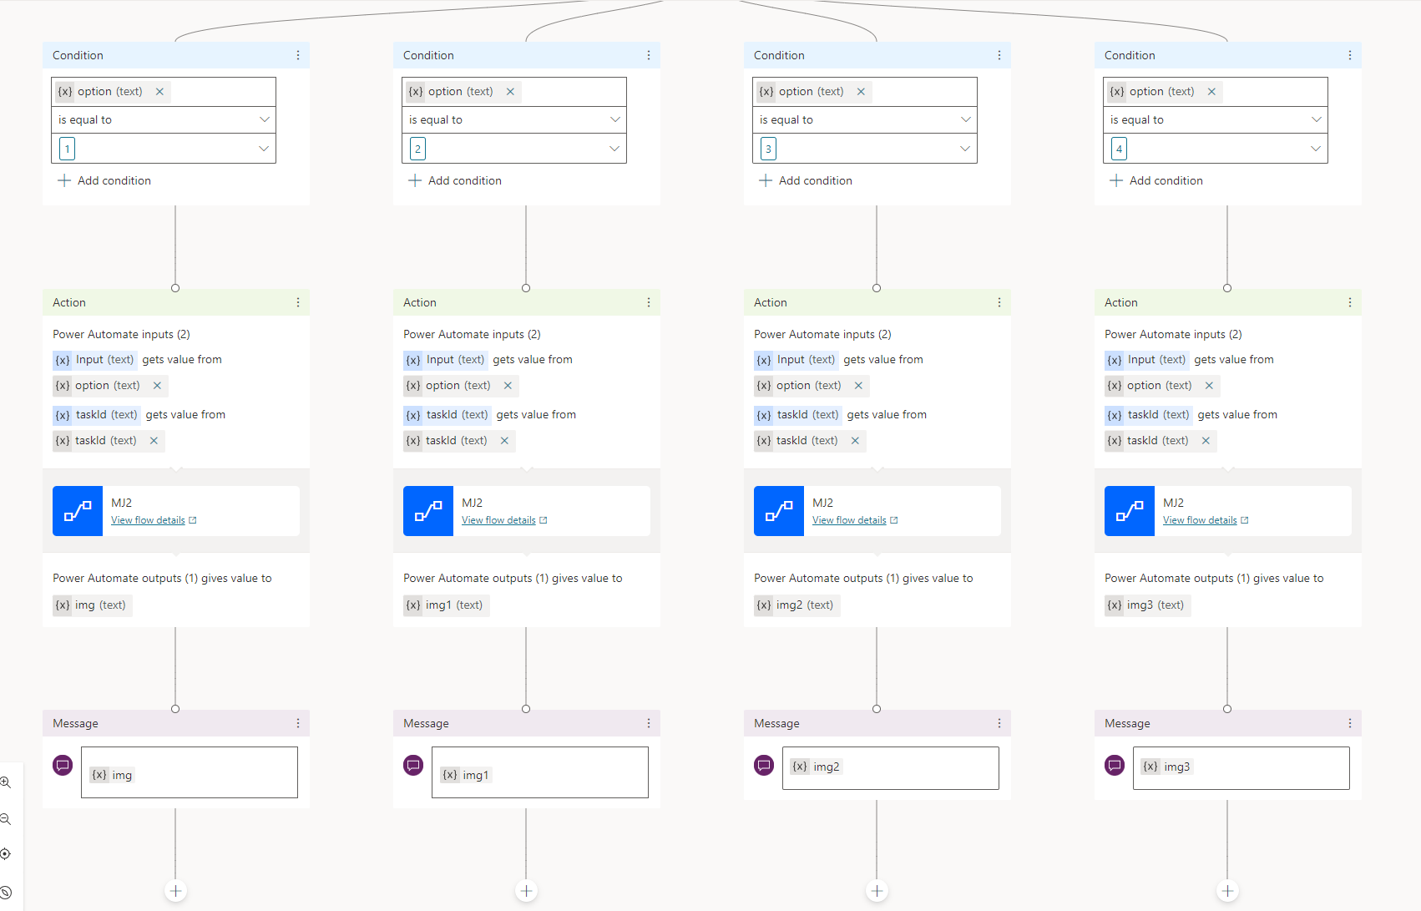Image resolution: width=1421 pixels, height=911 pixels.
Task: Open the options menu of the Message node showing img
Action: pos(298,723)
